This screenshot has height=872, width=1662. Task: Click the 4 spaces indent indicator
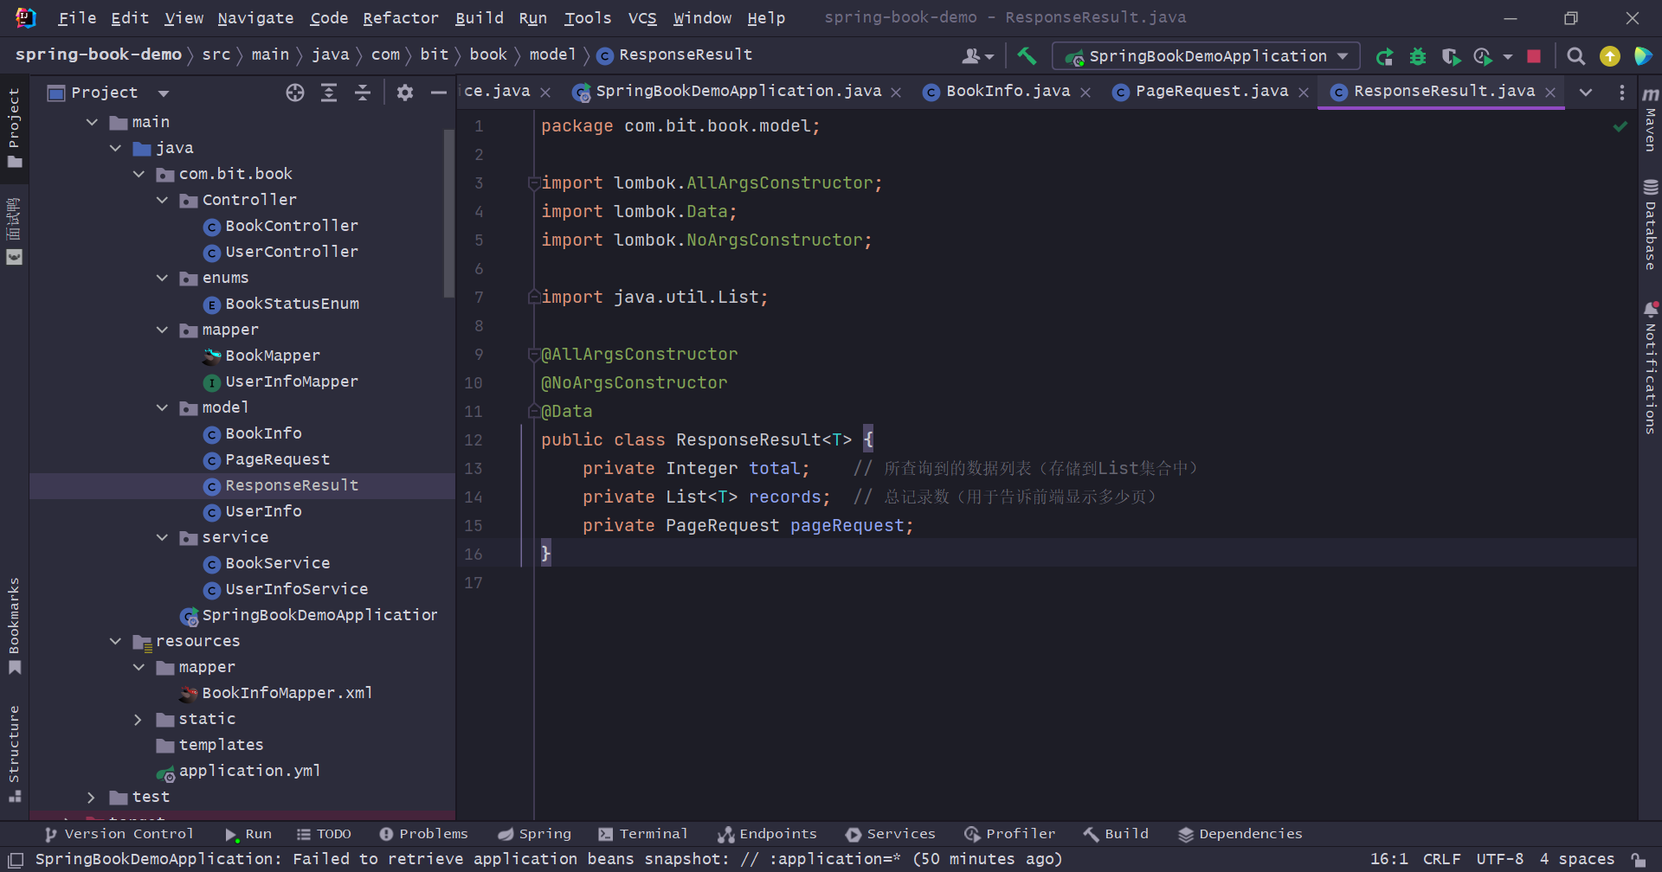[1576, 860]
